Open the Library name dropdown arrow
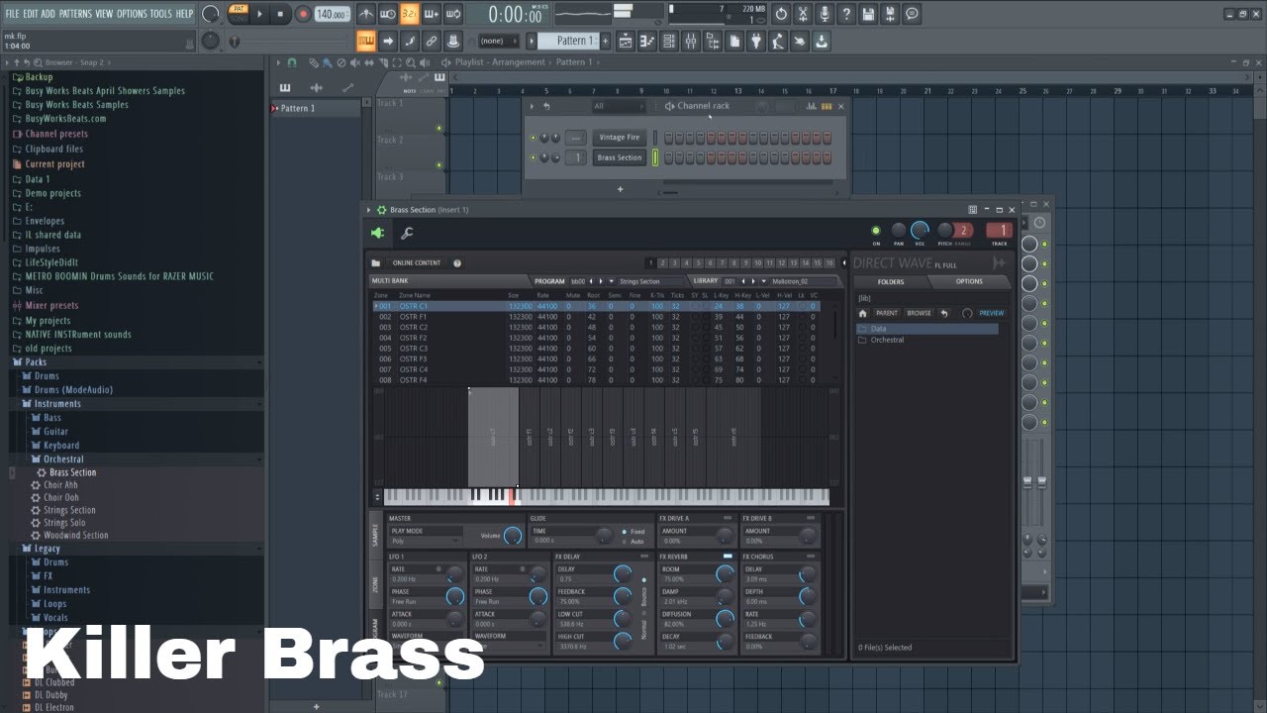 (x=765, y=281)
